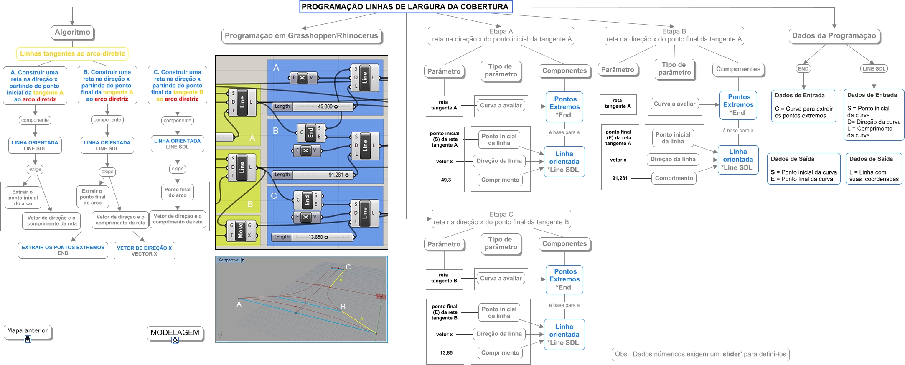
Task: Click the Line component in yellow group B
Action: [x=242, y=167]
